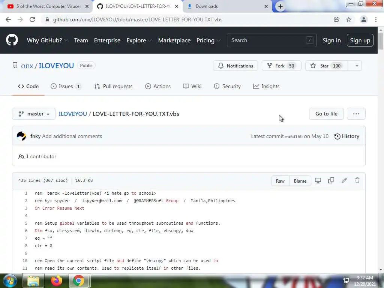384x288 pixels.
Task: Open the Insights tab
Action: (x=266, y=87)
